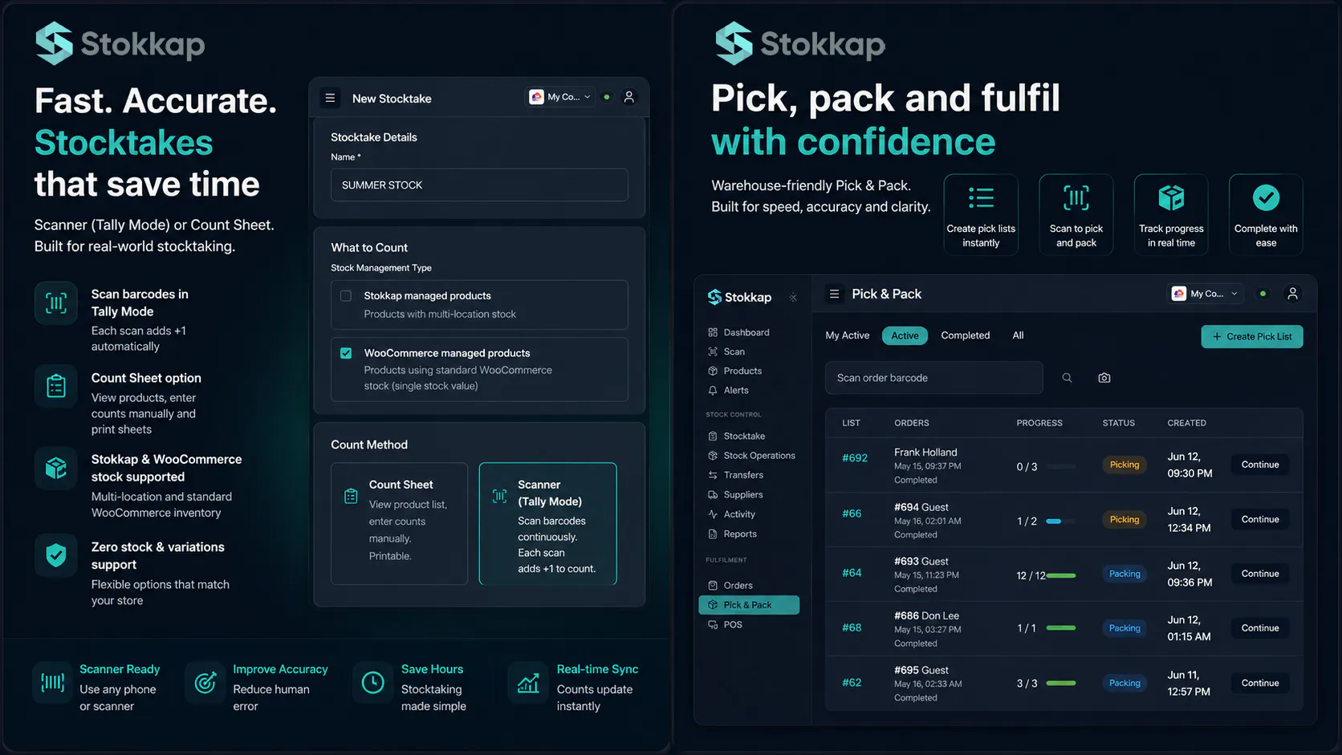This screenshot has width=1342, height=755.
Task: Open the user profile icon in New Stocktake
Action: pyautogui.click(x=629, y=97)
